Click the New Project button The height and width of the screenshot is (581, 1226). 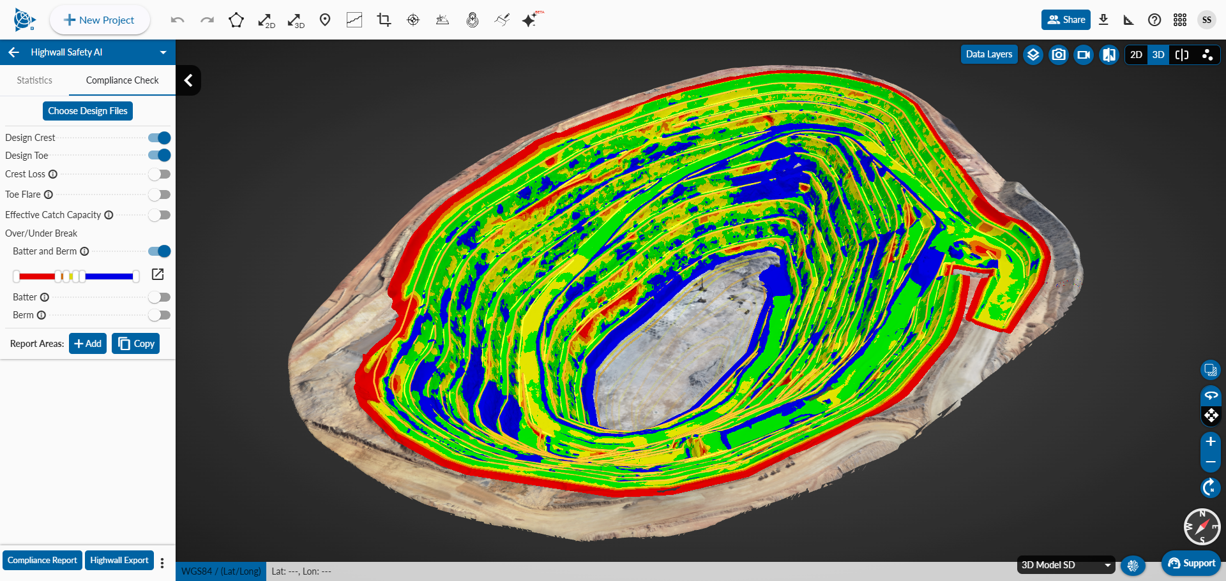[x=100, y=20]
